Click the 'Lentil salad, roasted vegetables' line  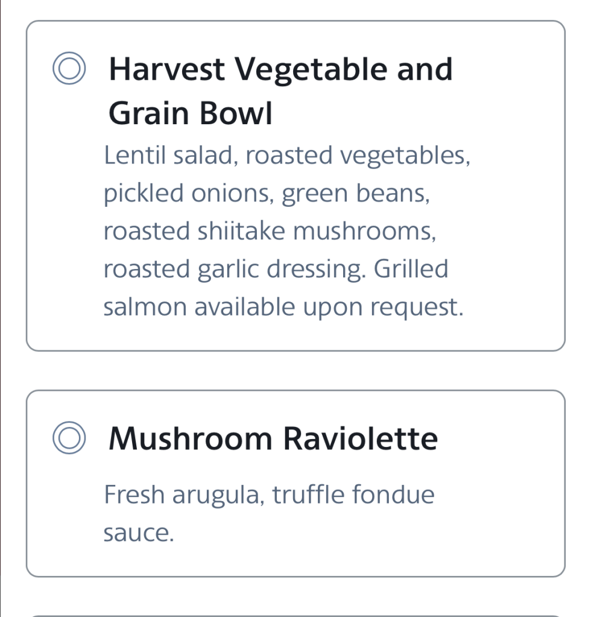287,156
